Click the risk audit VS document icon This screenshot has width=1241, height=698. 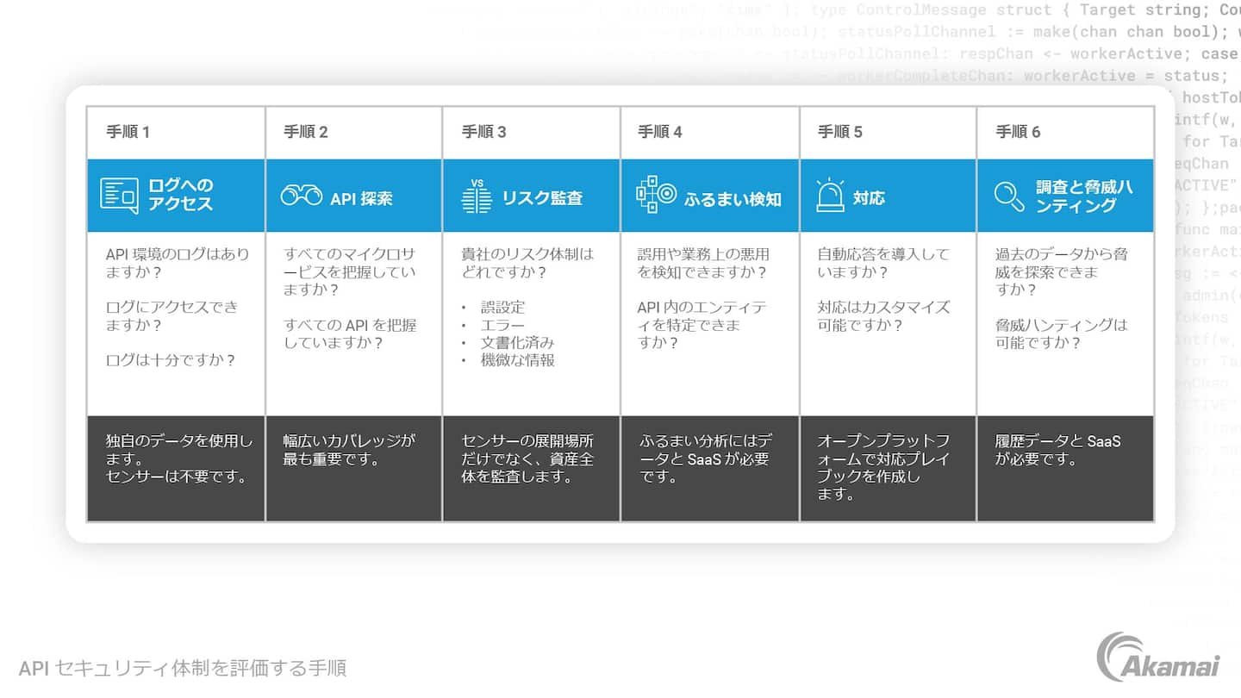(x=476, y=196)
